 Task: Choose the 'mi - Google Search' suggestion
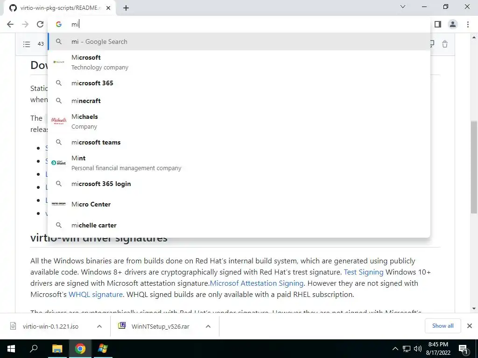coord(239,41)
